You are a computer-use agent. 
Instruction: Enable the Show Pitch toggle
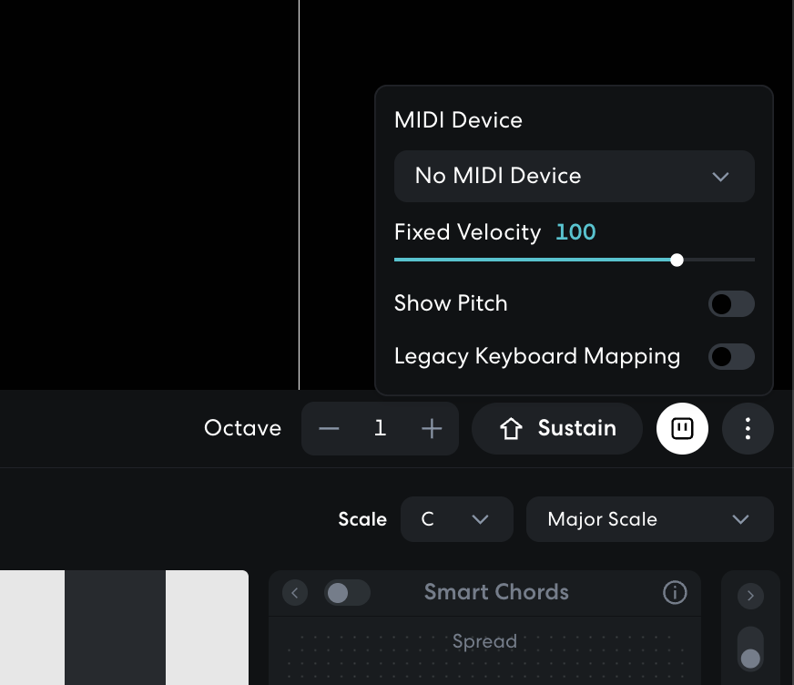[x=731, y=303]
